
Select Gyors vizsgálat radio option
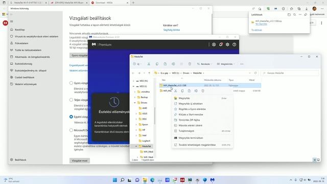click(x=71, y=83)
